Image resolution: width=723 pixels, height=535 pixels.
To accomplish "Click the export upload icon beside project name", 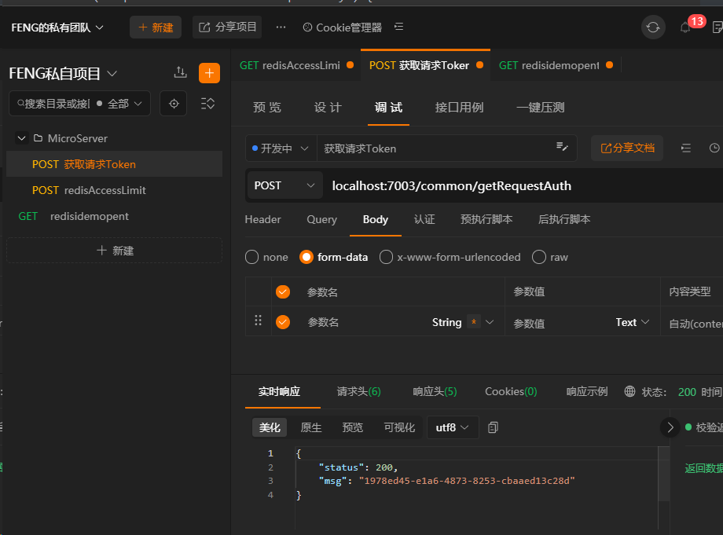I will pyautogui.click(x=181, y=73).
